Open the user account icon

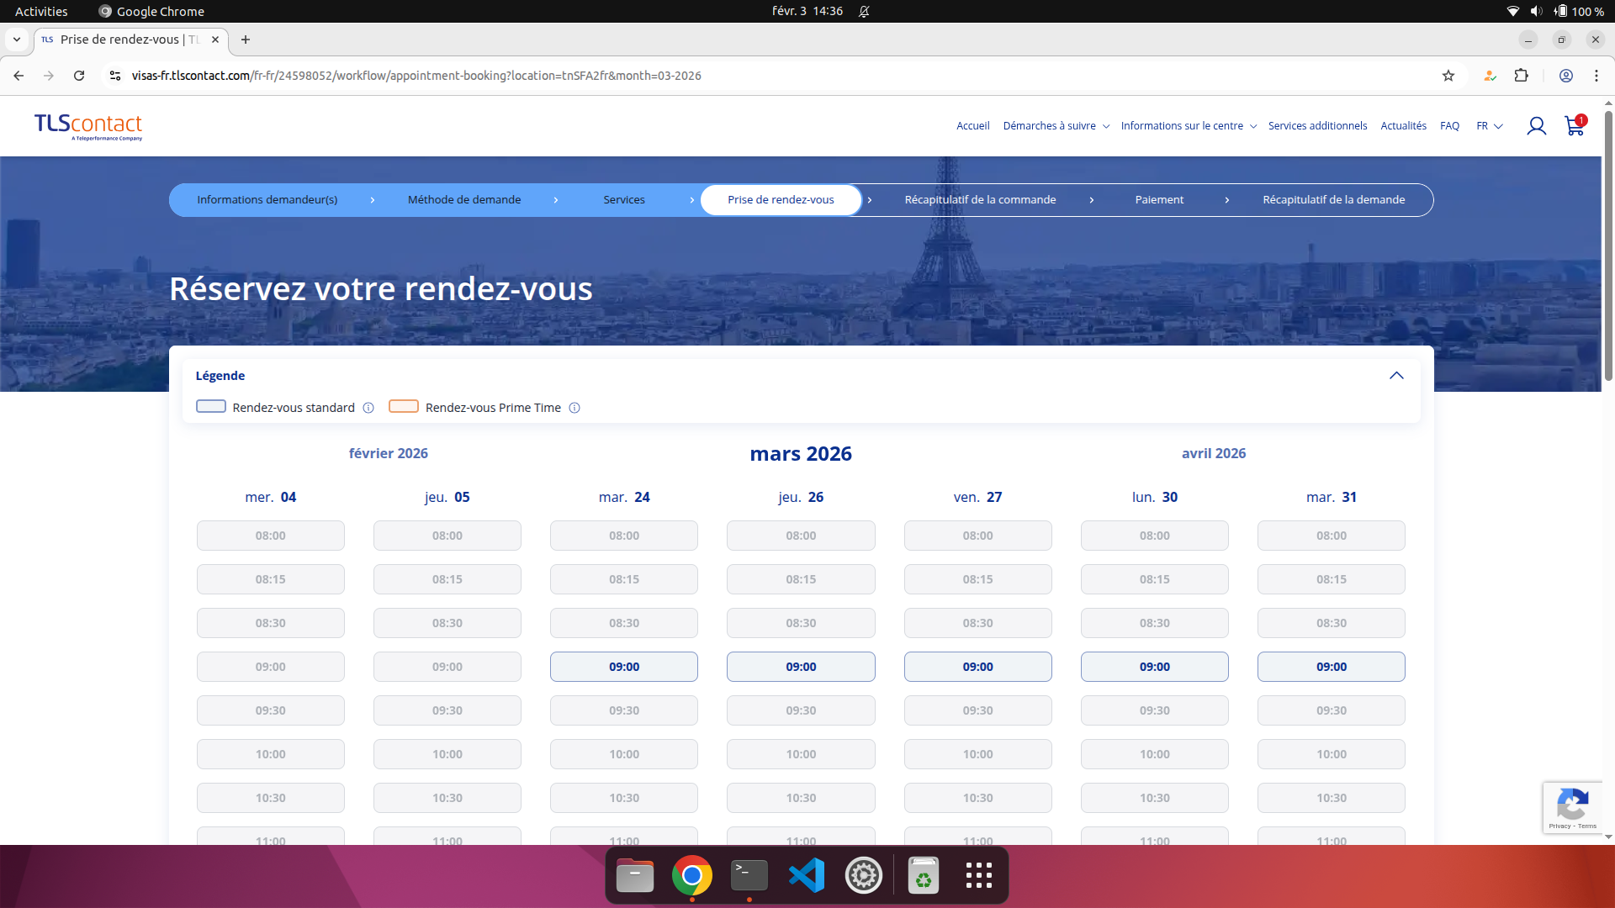click(1537, 125)
